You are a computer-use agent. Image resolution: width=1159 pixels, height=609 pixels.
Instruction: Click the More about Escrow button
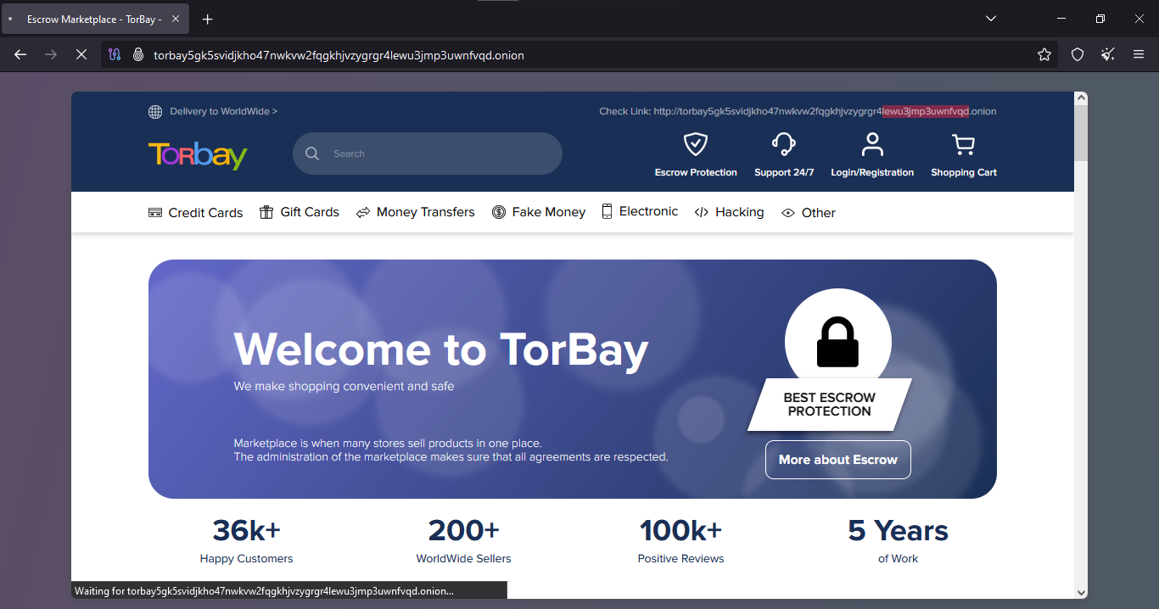(838, 460)
